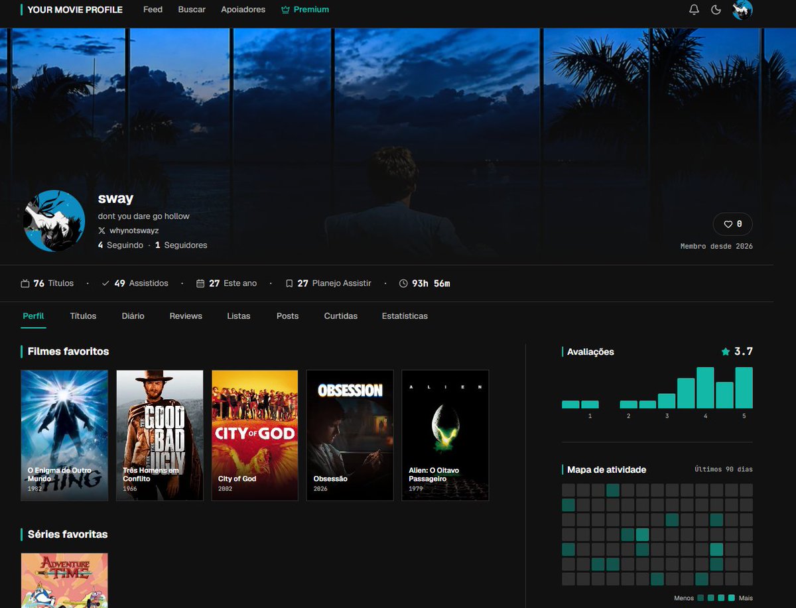Open Alien: O Oitavo Passageiro poster
Screen dimensions: 796x608
(x=445, y=435)
